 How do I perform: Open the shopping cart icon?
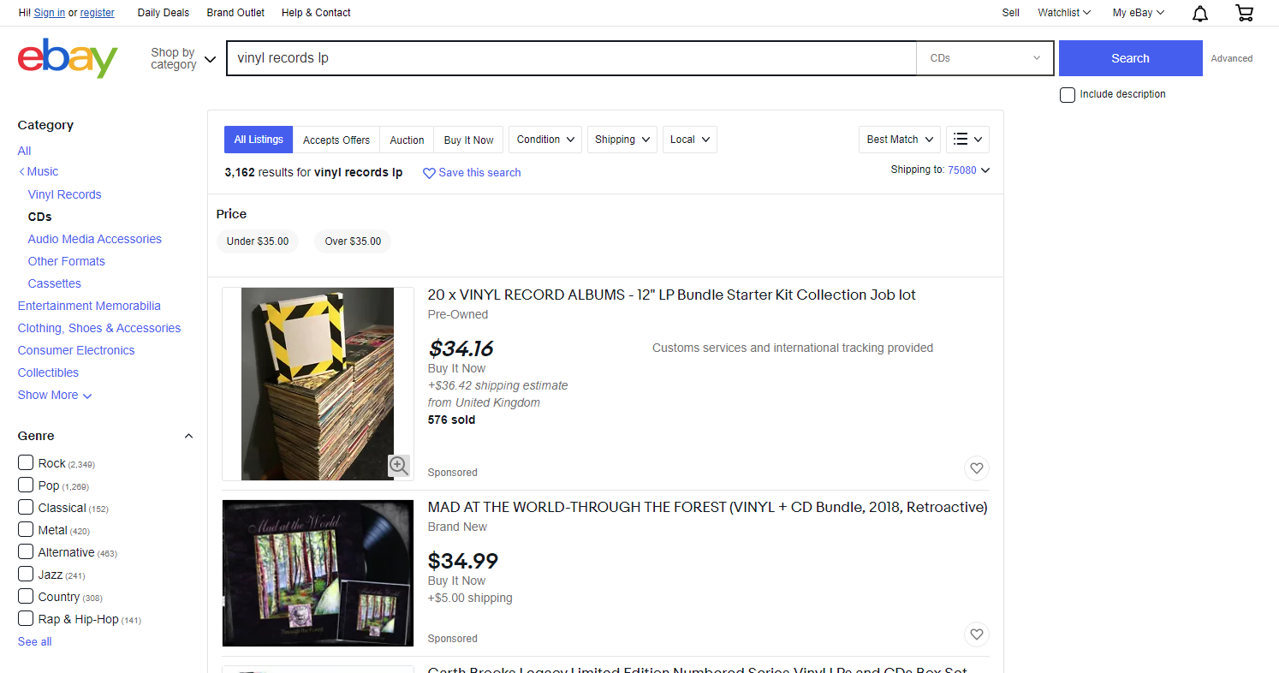(x=1244, y=13)
